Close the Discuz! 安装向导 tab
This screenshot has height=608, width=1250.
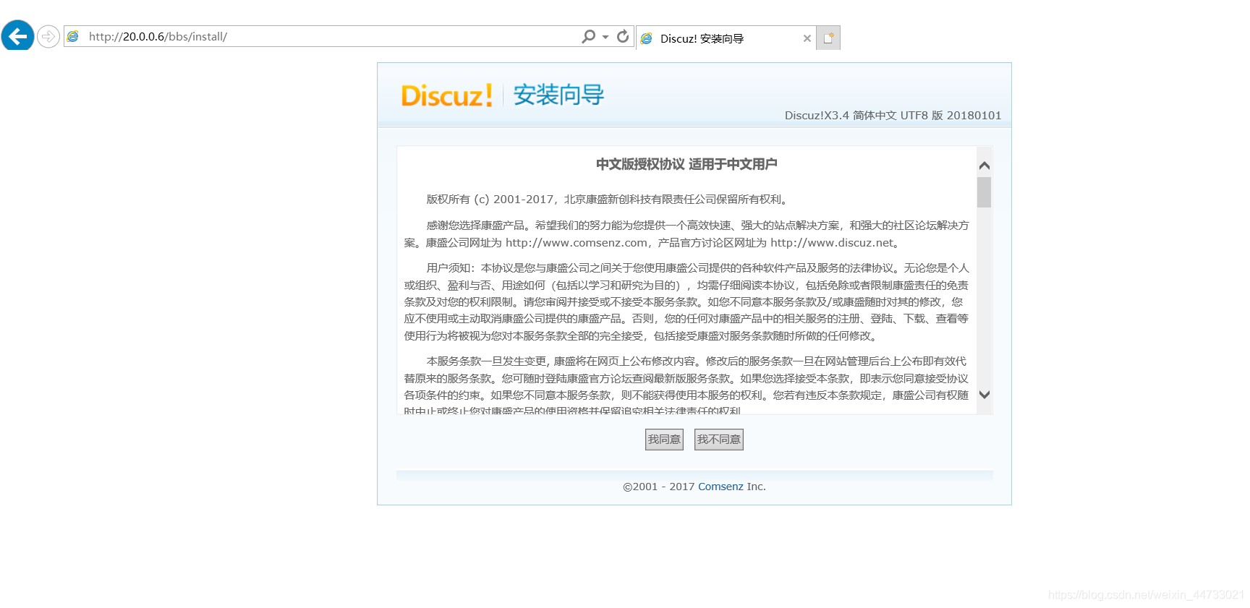[x=807, y=38]
